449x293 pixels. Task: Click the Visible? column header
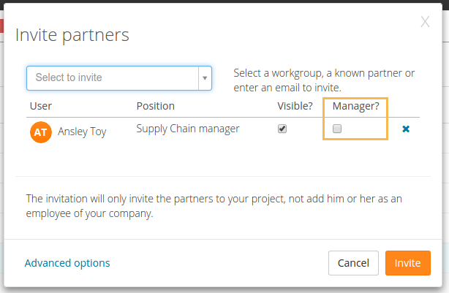295,106
